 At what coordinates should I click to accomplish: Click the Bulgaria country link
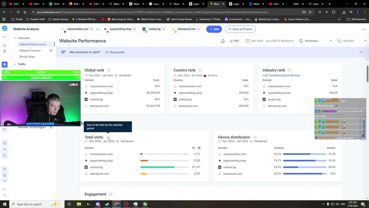coord(212,75)
